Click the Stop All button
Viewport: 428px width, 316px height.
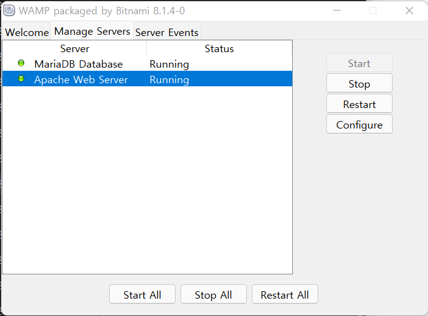(x=213, y=294)
